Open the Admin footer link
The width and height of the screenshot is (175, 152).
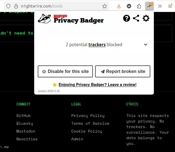[77, 139]
